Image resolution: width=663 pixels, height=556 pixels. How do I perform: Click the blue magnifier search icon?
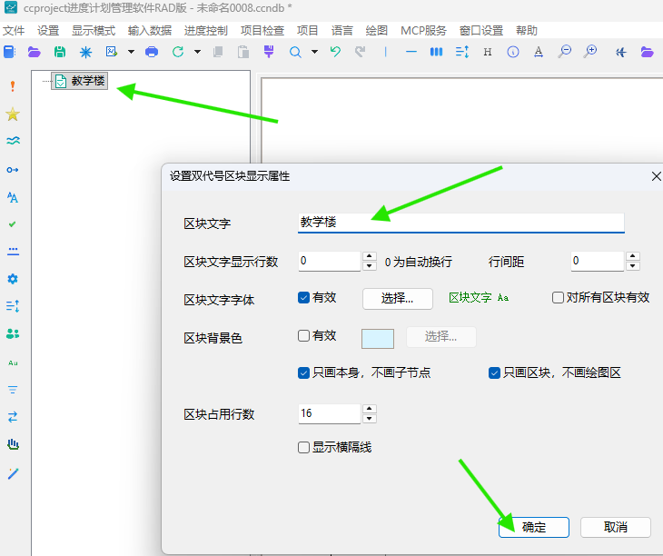(295, 52)
